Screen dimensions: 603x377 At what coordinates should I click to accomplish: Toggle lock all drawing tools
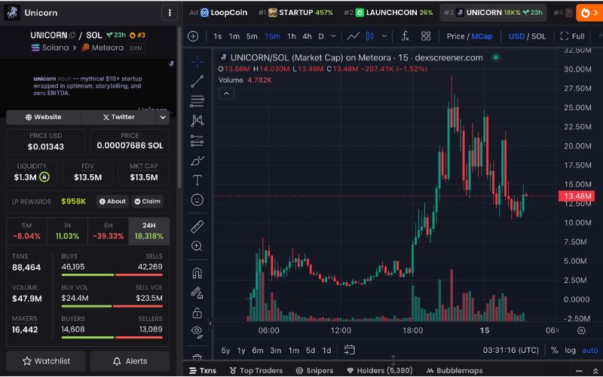click(197, 313)
